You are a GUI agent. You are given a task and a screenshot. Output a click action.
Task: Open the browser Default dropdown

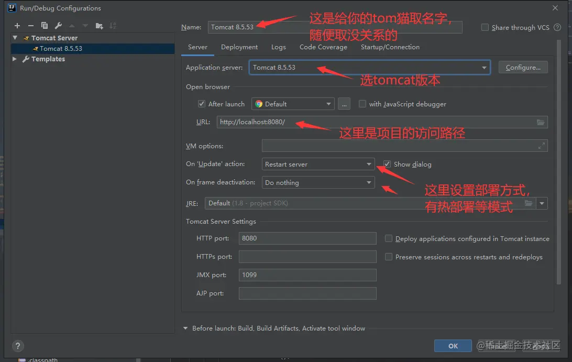(293, 104)
